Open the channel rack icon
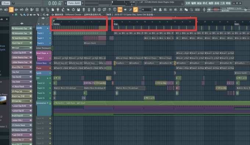This screenshot has width=250, height=145. tap(37, 10)
